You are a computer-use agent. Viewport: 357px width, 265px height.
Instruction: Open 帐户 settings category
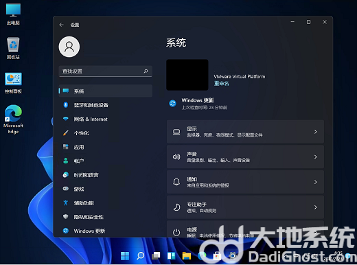(x=106, y=161)
